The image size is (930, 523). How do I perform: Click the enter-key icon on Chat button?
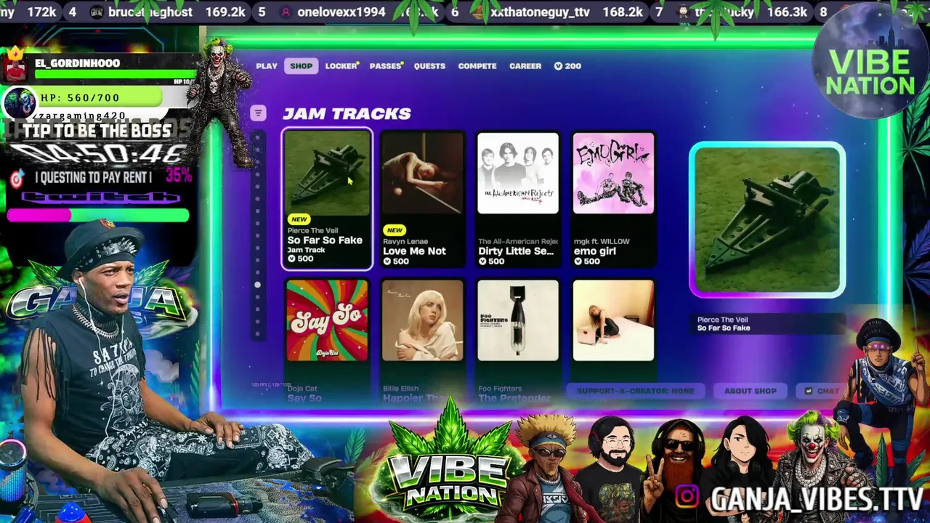tap(808, 391)
